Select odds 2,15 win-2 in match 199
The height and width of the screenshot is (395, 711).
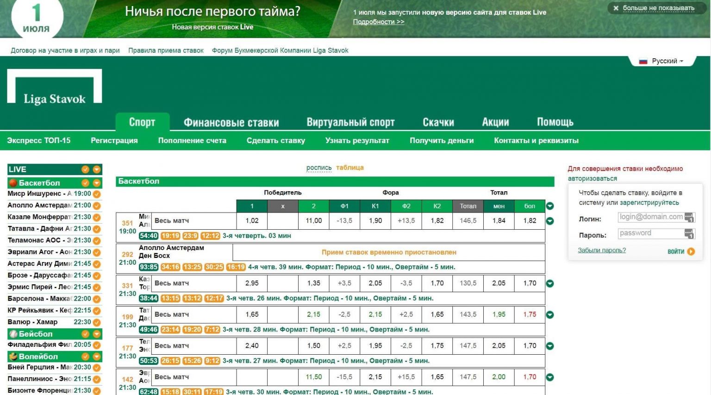tap(313, 315)
